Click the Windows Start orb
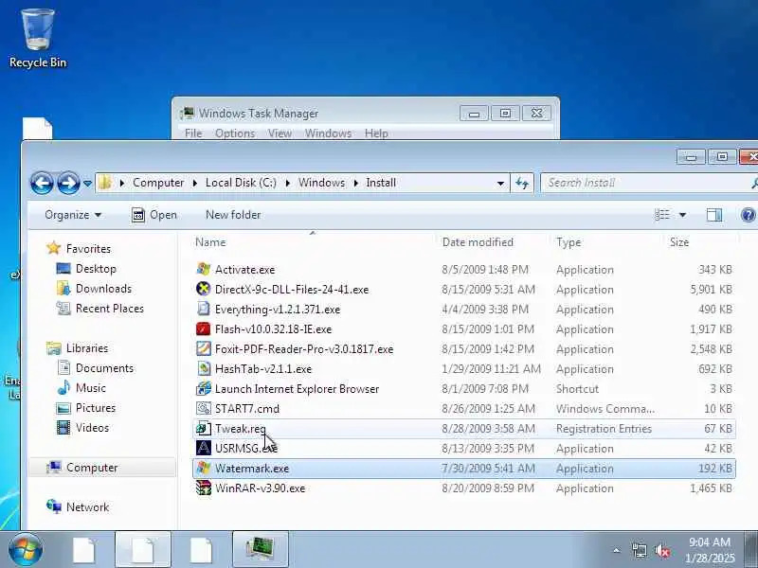 (x=26, y=550)
